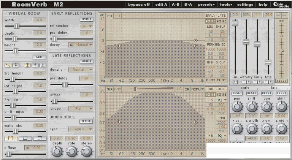Image resolution: width=292 pixels, height=160 pixels.
Task: Click the width slider handle
Action: (x=17, y=26)
